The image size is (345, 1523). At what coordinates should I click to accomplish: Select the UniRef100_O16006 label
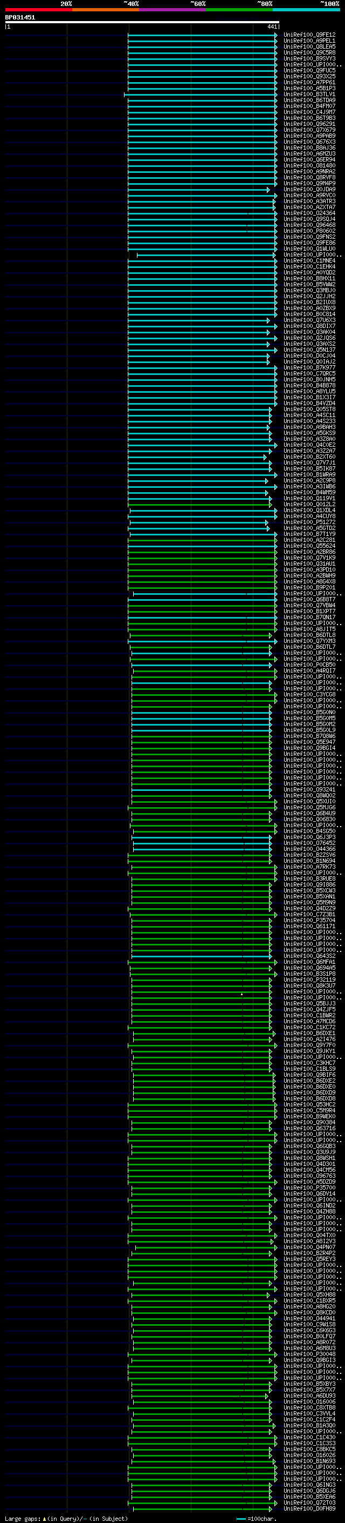(309, 1402)
